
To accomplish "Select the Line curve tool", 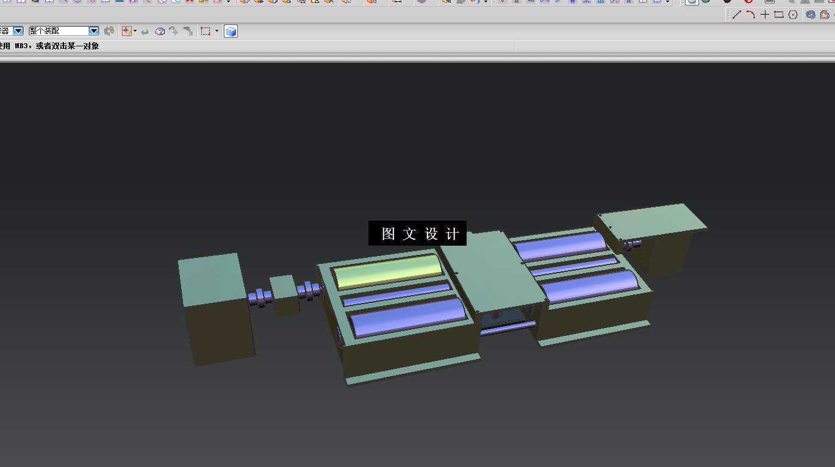I will coord(737,15).
